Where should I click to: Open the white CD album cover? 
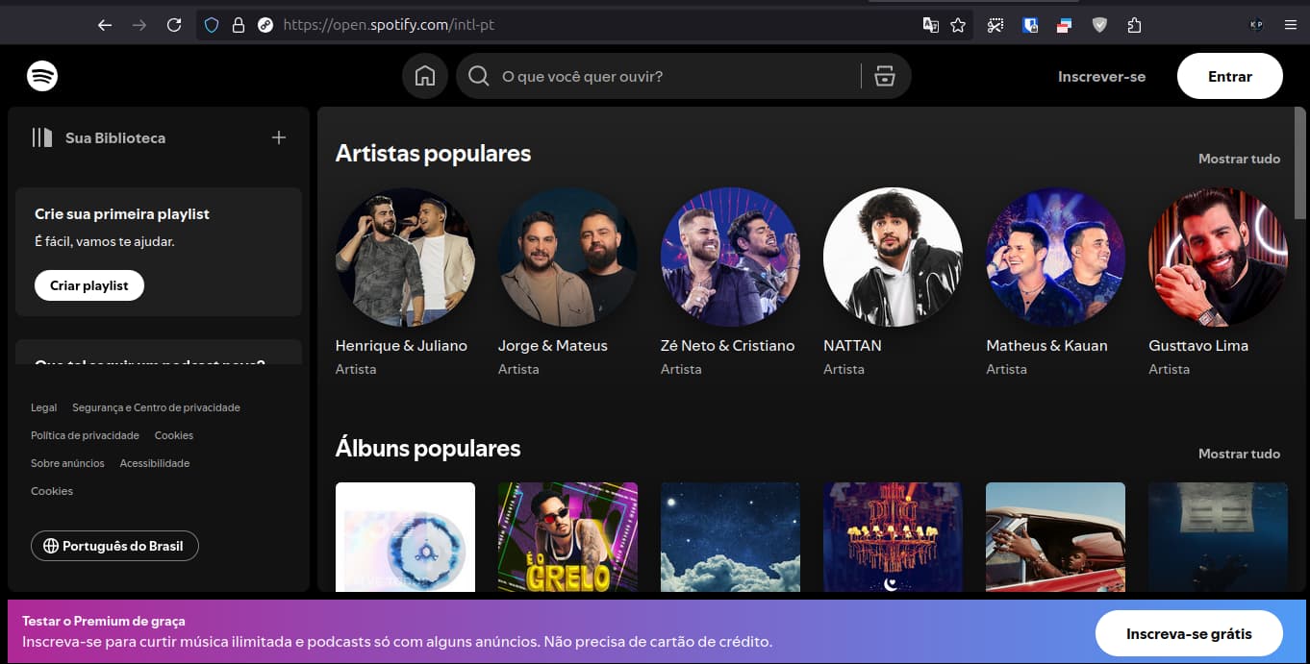(x=405, y=536)
